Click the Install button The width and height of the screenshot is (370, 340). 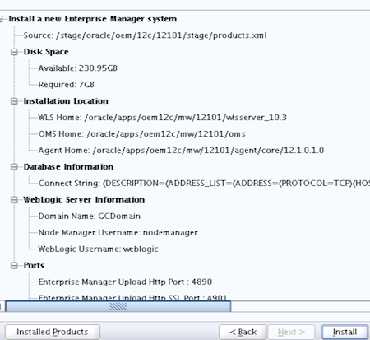pyautogui.click(x=345, y=332)
